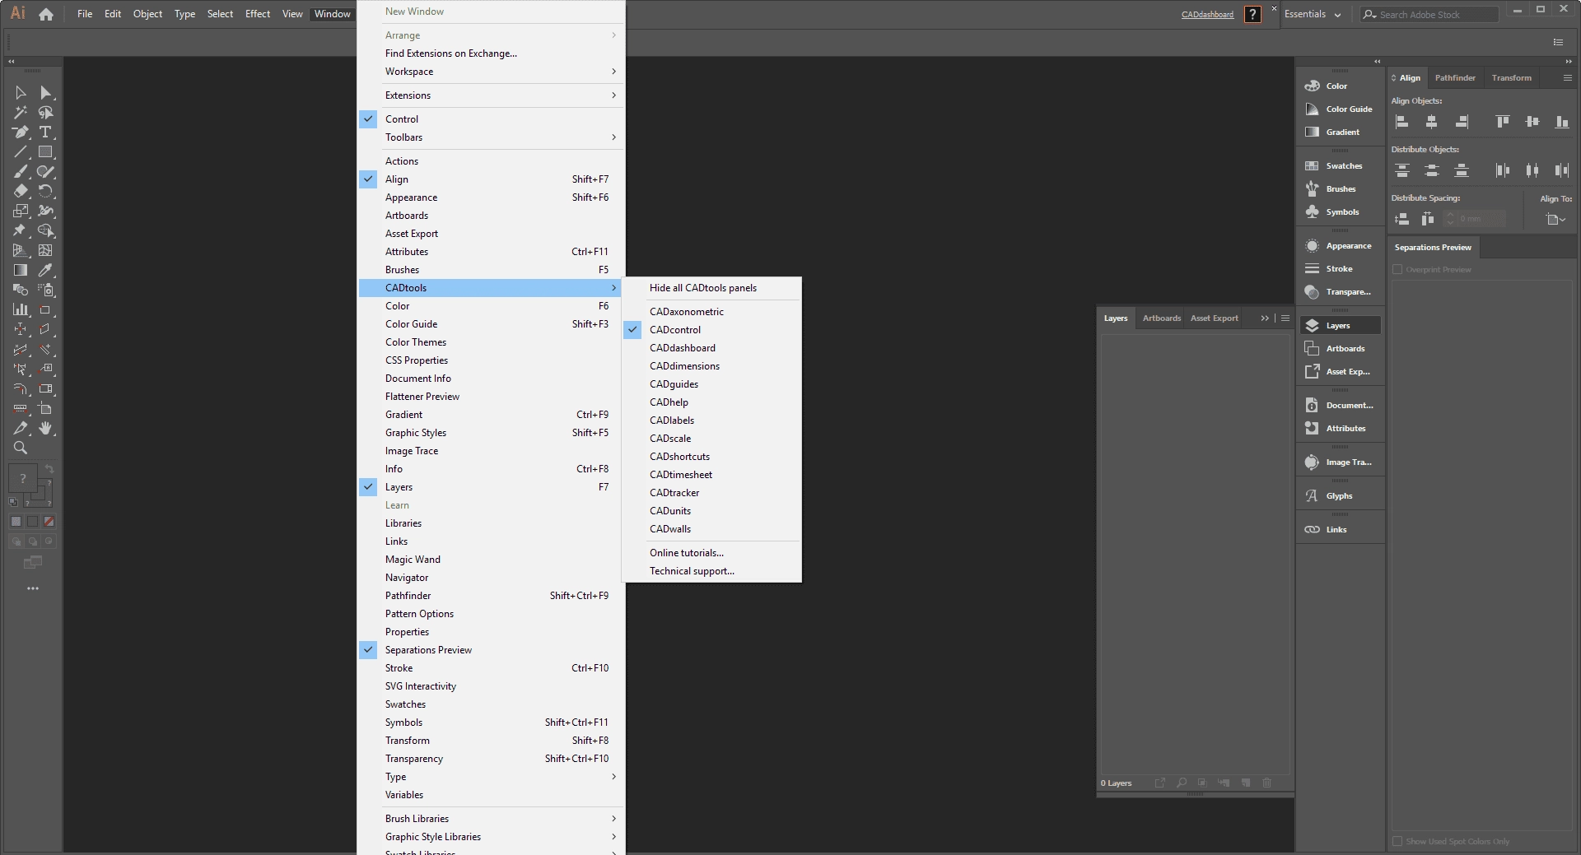Image resolution: width=1581 pixels, height=855 pixels.
Task: Open Online tutorials from the CADtools menu
Action: point(687,552)
